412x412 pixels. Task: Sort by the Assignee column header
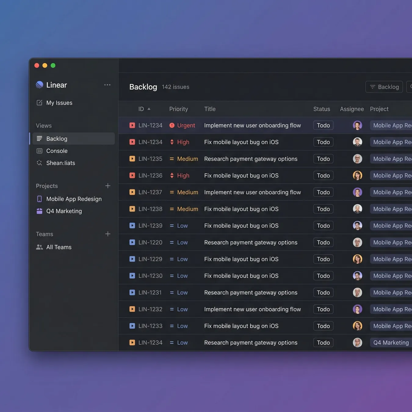point(352,109)
